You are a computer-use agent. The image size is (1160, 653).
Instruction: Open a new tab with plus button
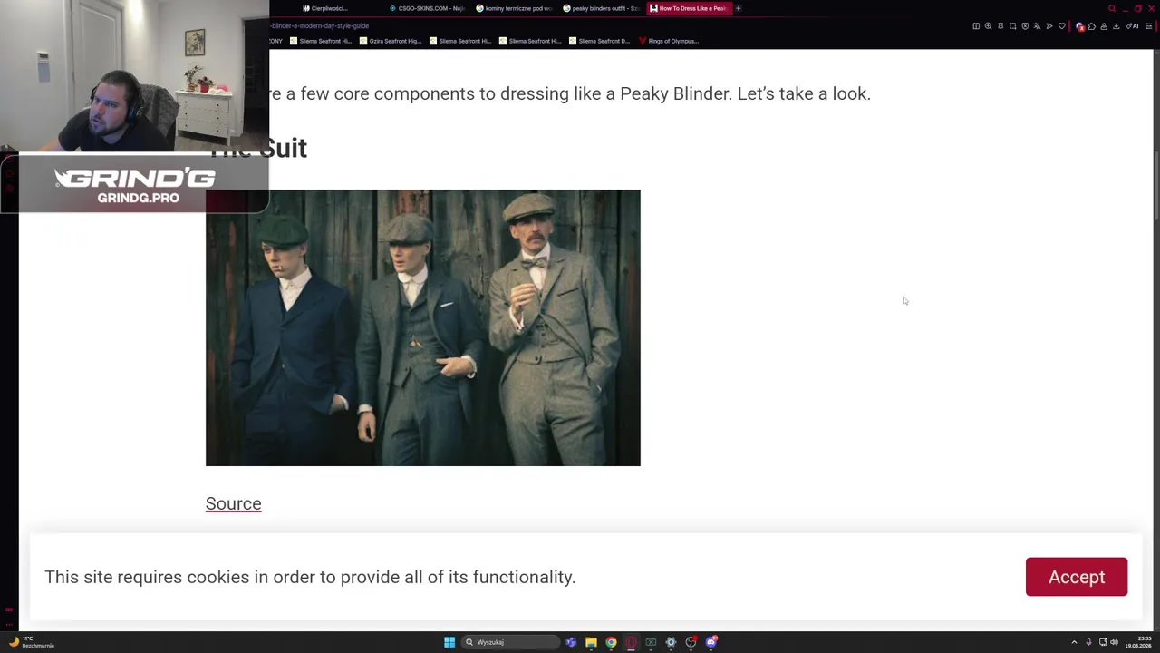pos(738,8)
